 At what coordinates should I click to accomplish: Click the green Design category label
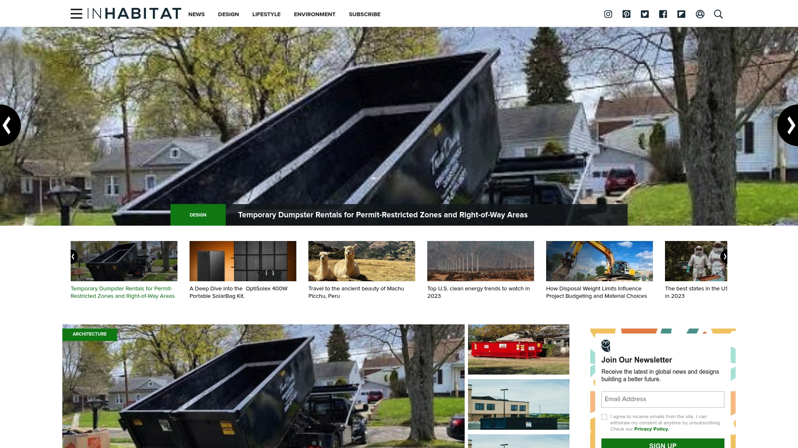tap(198, 215)
